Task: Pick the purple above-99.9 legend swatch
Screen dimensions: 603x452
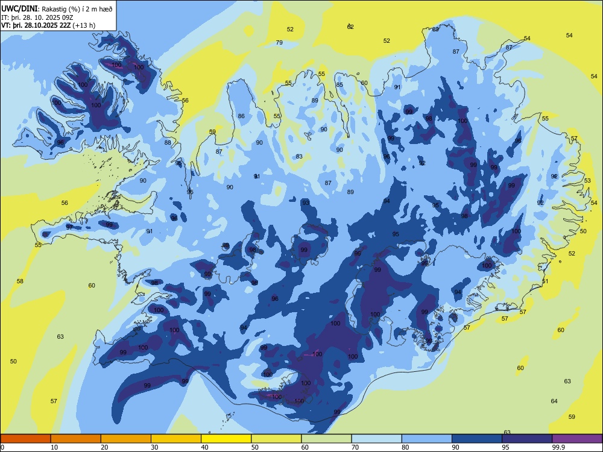Action: tap(577, 439)
